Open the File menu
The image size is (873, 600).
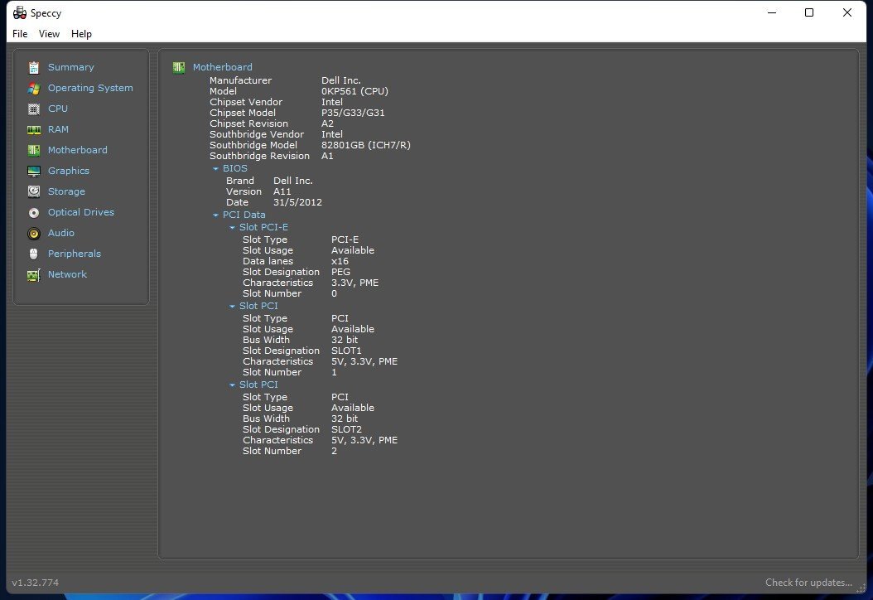(20, 33)
